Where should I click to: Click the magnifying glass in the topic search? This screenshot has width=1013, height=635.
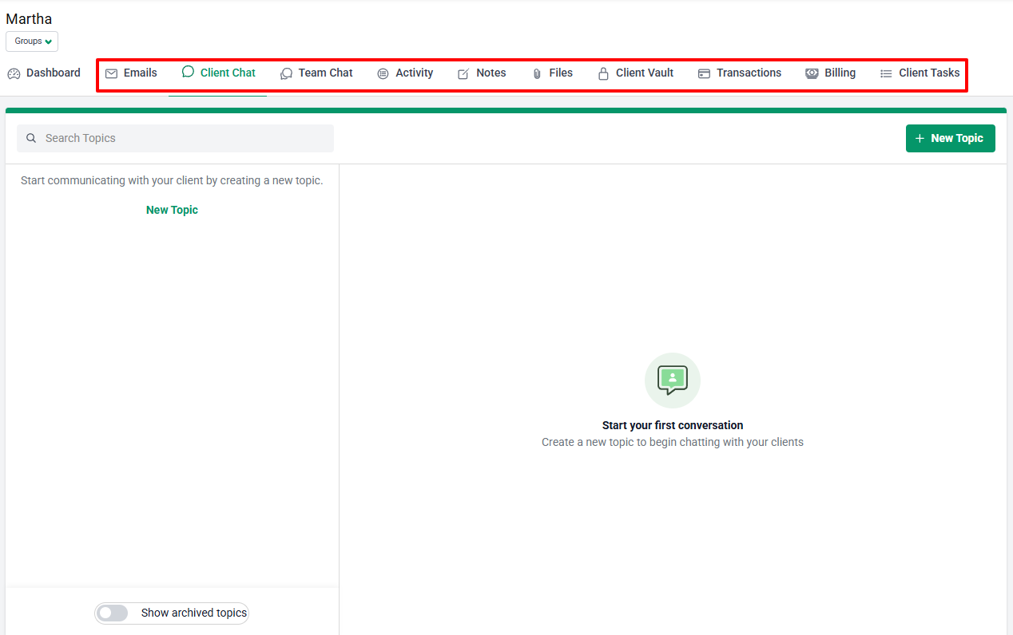pyautogui.click(x=31, y=138)
